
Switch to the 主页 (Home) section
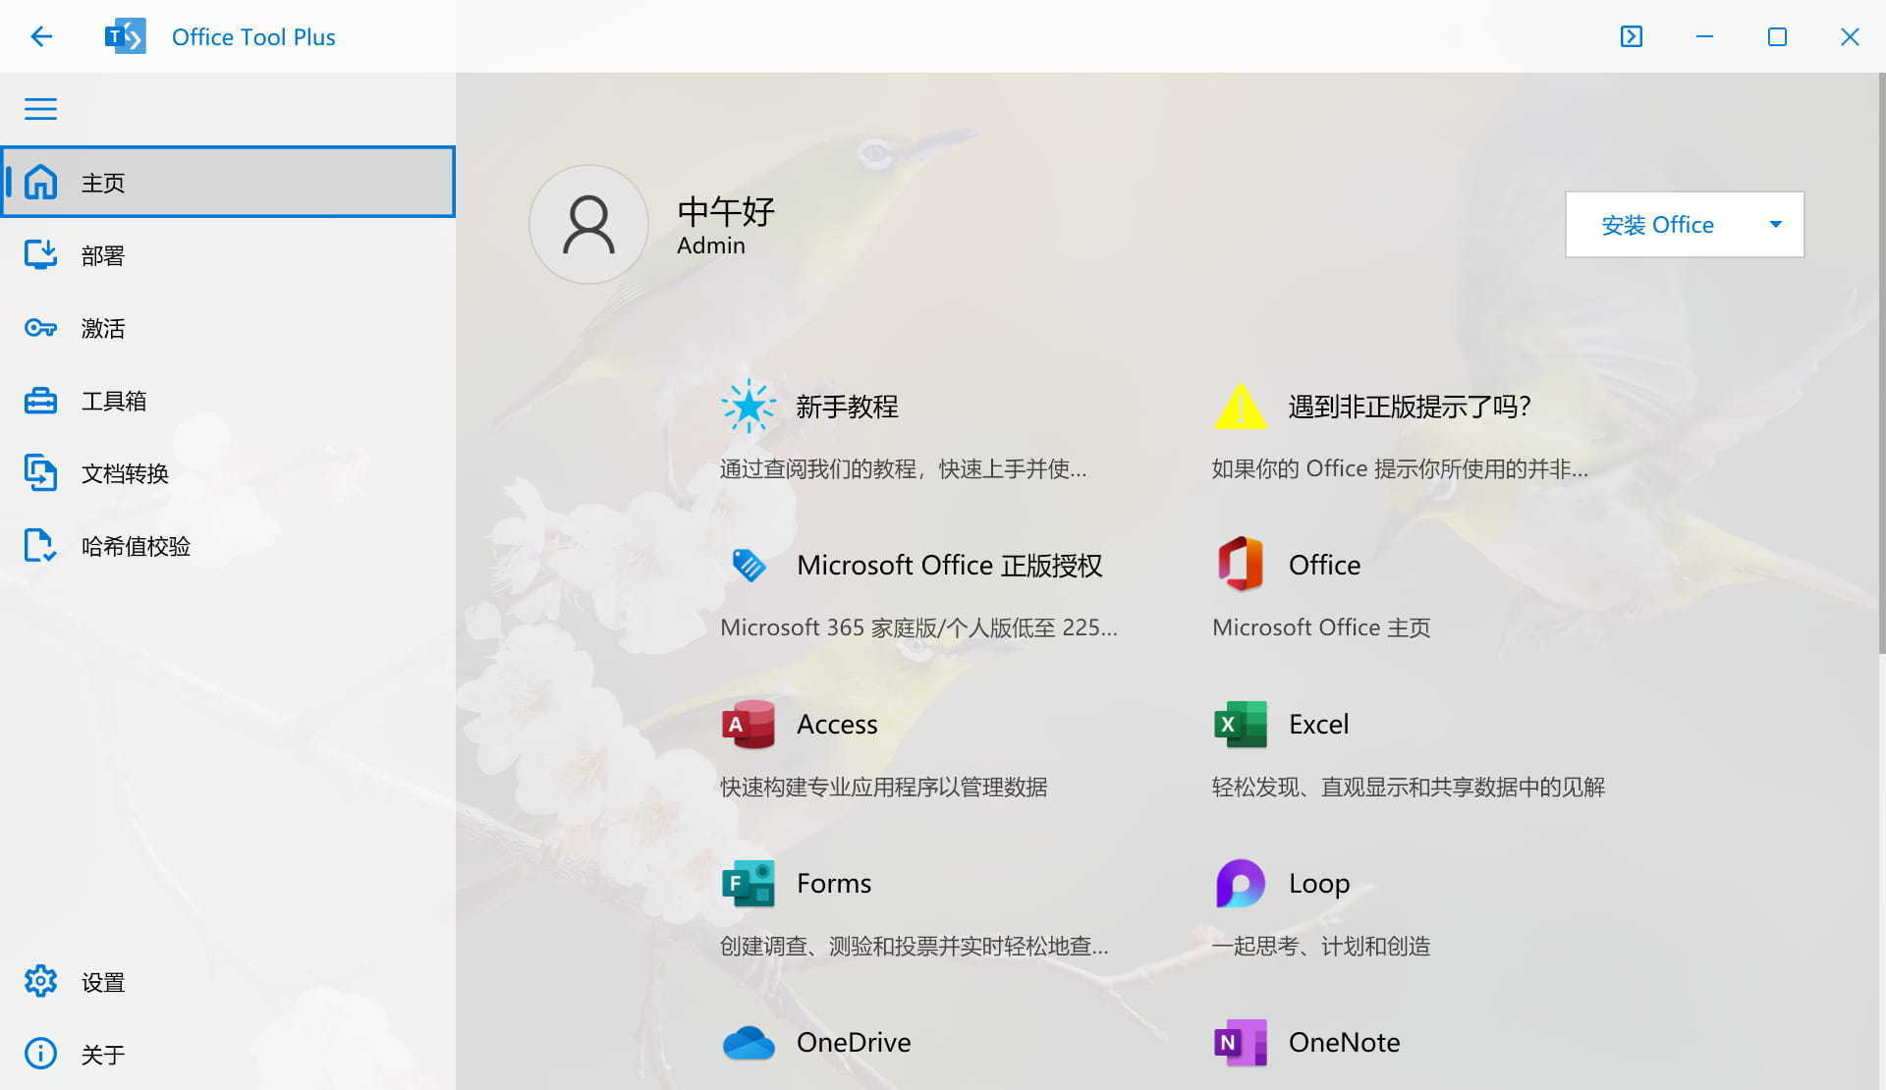pos(103,183)
